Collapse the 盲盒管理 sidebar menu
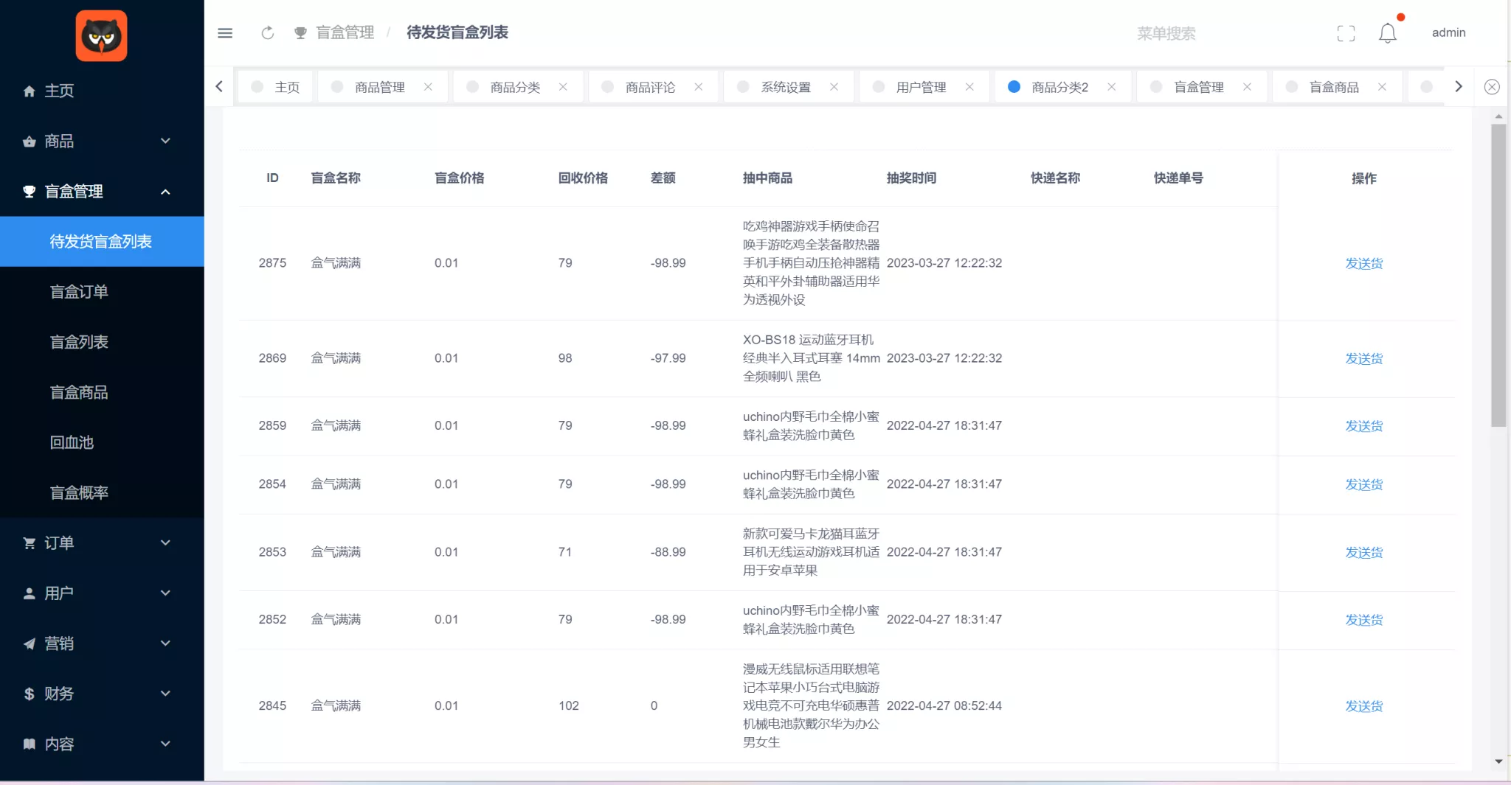 (x=102, y=192)
